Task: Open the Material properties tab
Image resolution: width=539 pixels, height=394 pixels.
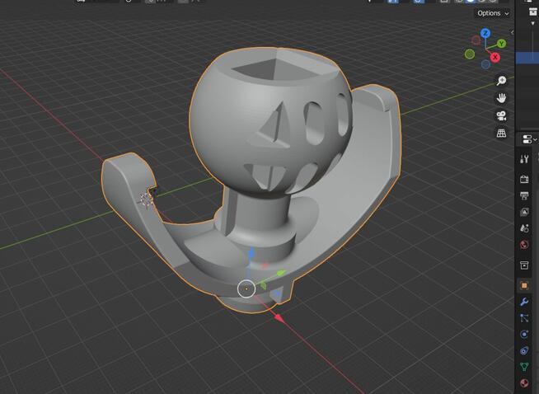Action: coord(524,384)
